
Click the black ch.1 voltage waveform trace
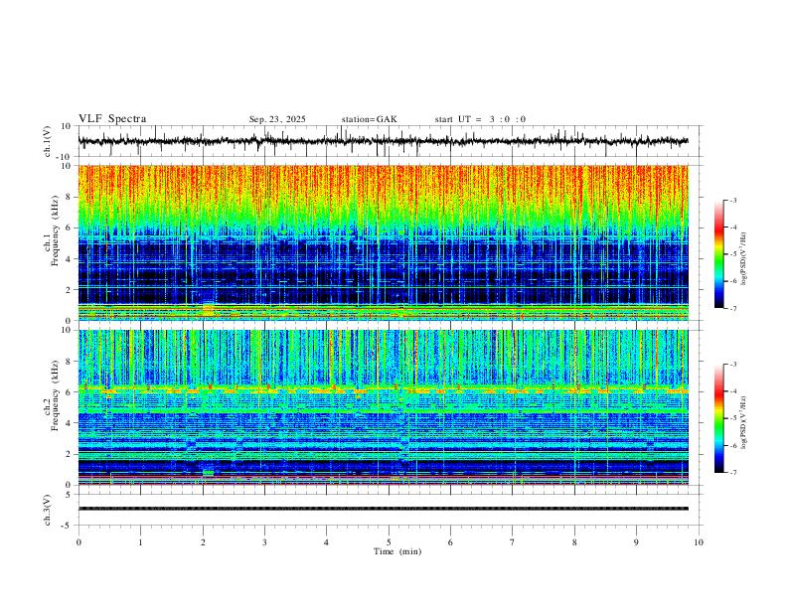[383, 141]
